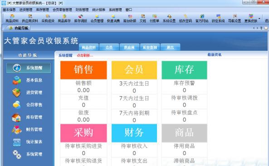
Task: Click the 7天内过生日 entry
Action: (134, 98)
